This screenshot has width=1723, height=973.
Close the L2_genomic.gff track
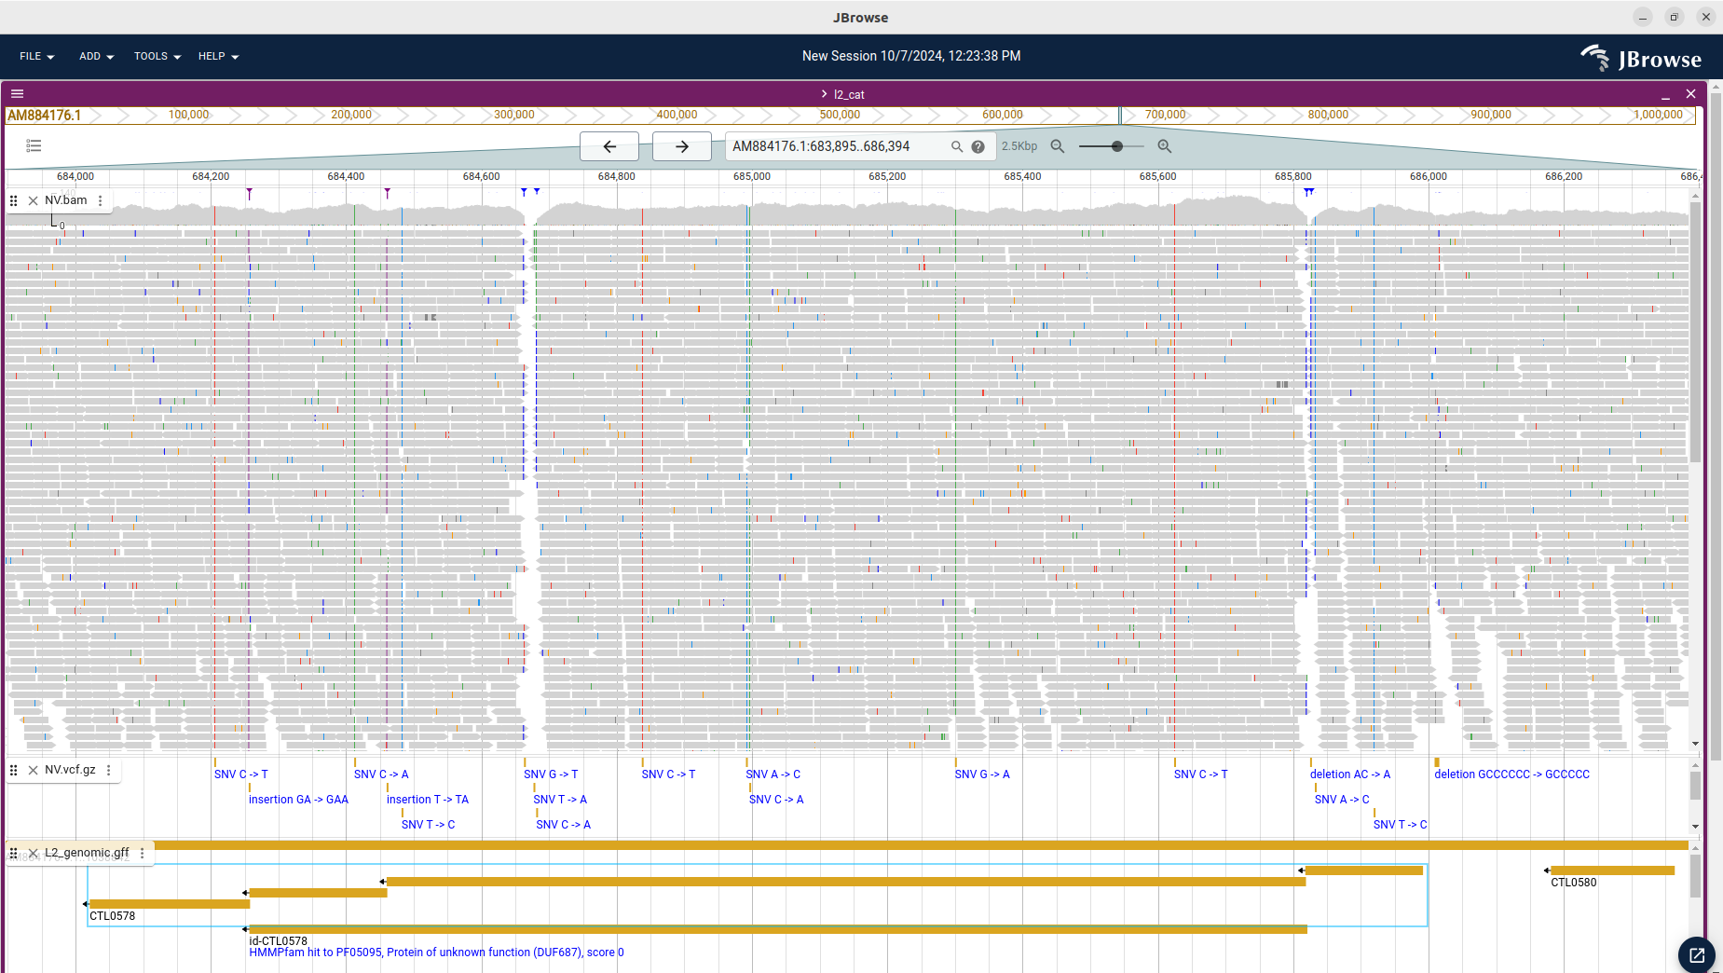click(x=33, y=853)
